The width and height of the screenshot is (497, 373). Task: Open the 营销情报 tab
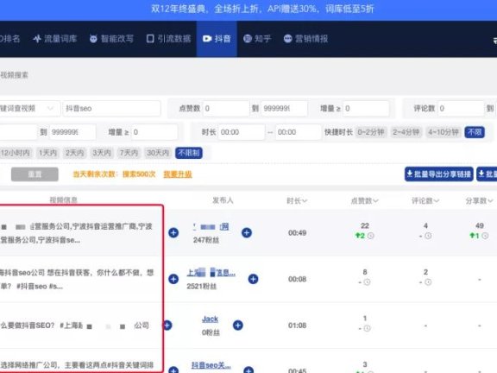[x=305, y=39]
